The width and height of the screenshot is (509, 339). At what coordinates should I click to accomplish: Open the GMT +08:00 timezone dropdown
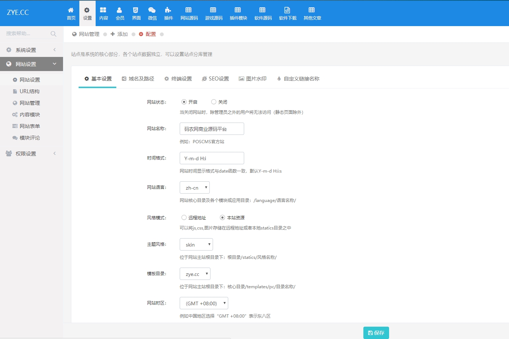tap(204, 303)
